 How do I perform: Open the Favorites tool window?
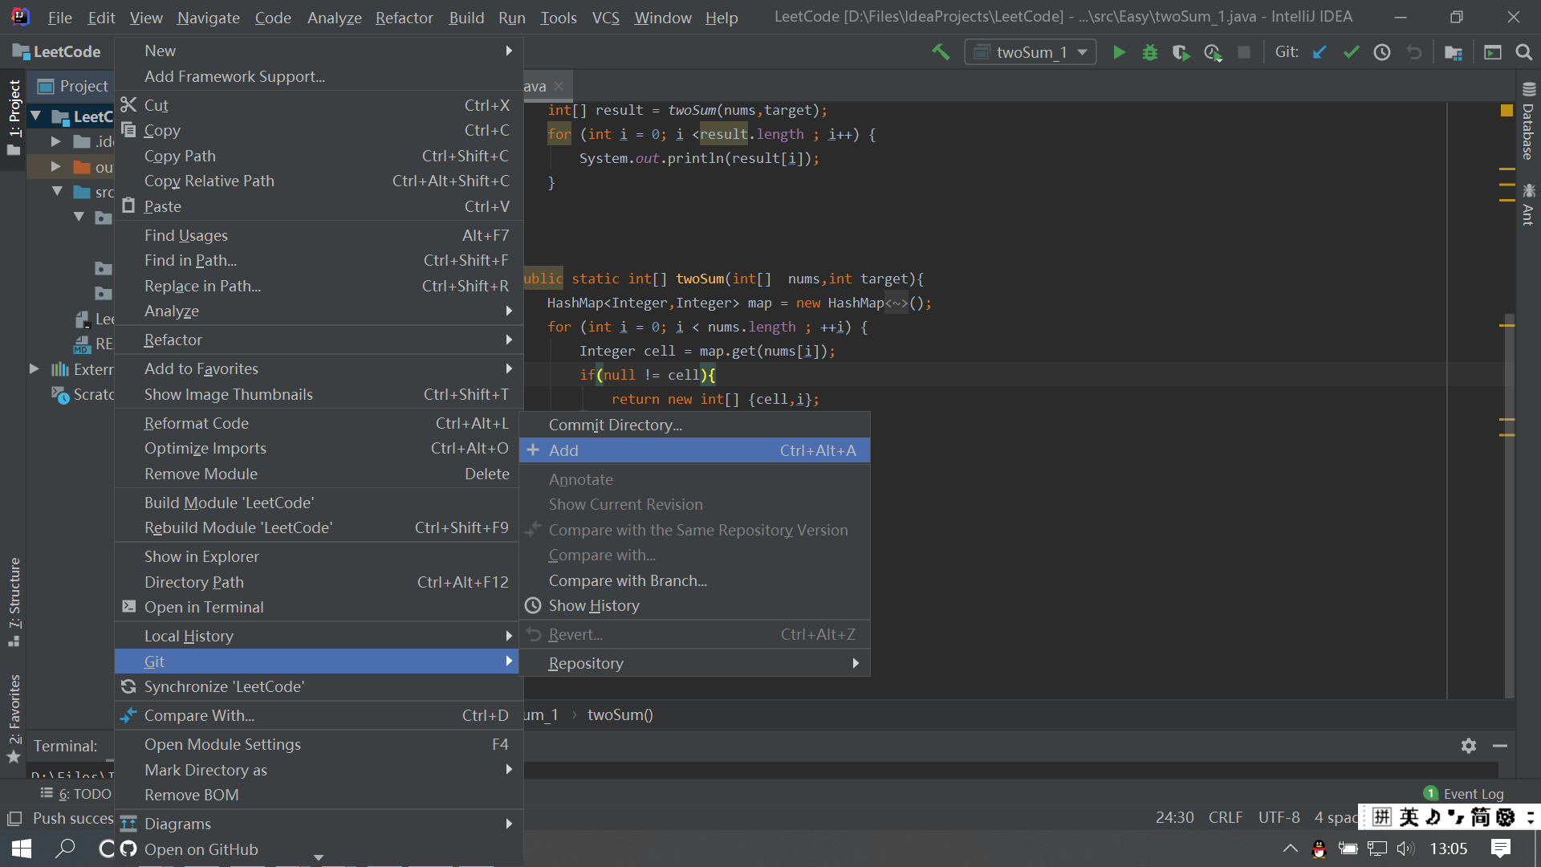14,718
